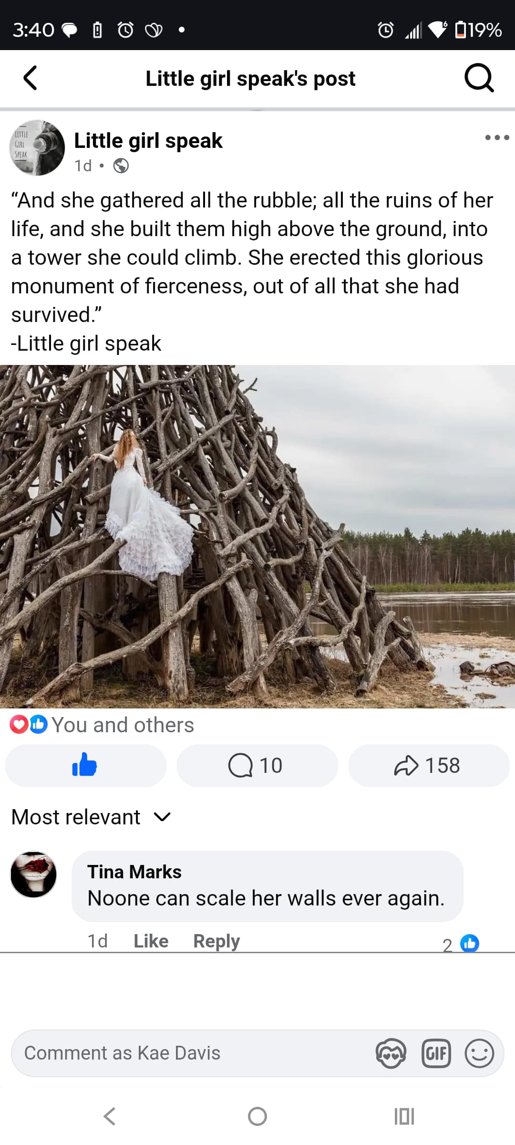Open the photo of woman in white dress

pyautogui.click(x=257, y=536)
